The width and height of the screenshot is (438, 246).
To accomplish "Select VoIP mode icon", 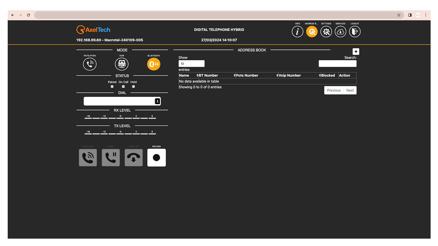I will click(122, 64).
